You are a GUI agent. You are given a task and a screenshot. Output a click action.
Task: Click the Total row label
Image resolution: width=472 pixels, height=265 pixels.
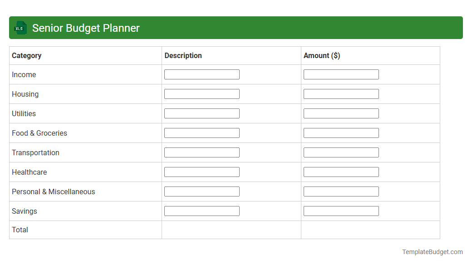pyautogui.click(x=20, y=230)
